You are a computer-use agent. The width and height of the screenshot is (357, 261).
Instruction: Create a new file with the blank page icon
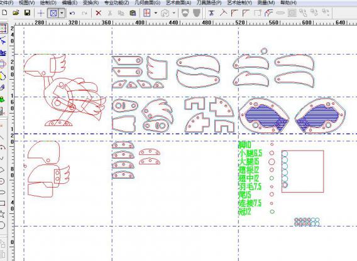pyautogui.click(x=4, y=13)
